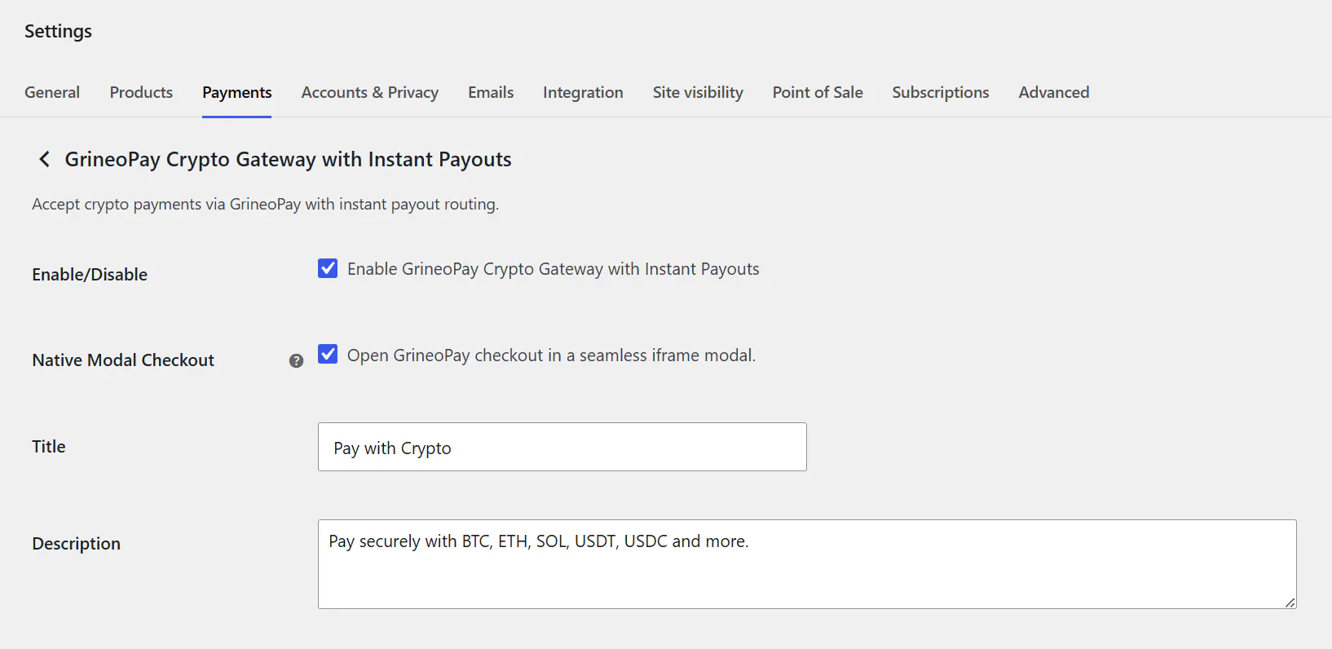Open the General settings tab
The height and width of the screenshot is (649, 1332).
pyautogui.click(x=52, y=92)
